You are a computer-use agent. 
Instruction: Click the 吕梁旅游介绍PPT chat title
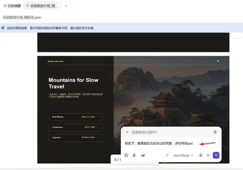144,132
